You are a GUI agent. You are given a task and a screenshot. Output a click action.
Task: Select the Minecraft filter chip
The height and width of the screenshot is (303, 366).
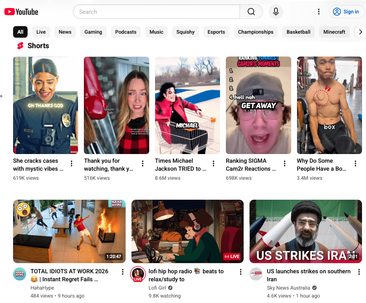click(334, 32)
